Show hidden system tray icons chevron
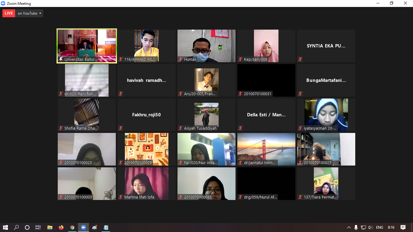The image size is (413, 232). click(x=349, y=227)
